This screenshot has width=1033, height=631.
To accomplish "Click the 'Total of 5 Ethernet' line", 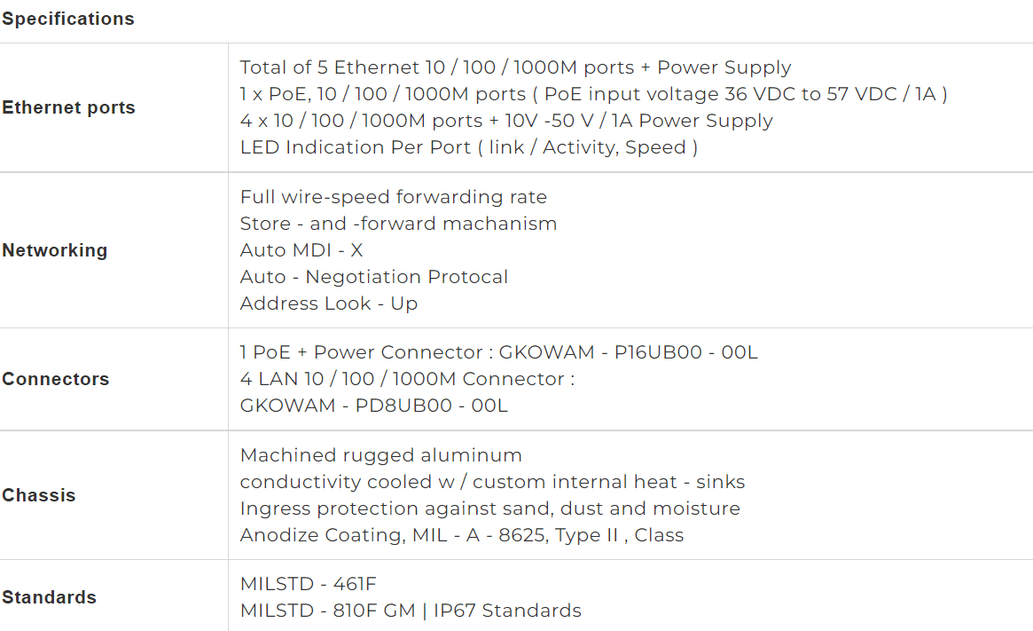I will coord(515,67).
